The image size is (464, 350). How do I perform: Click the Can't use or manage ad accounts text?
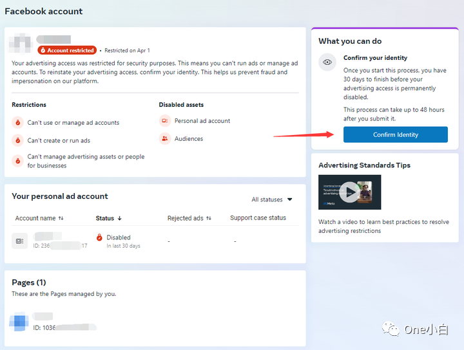click(x=73, y=123)
